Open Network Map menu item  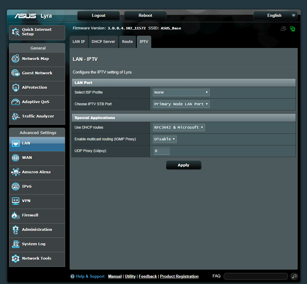[x=37, y=59]
